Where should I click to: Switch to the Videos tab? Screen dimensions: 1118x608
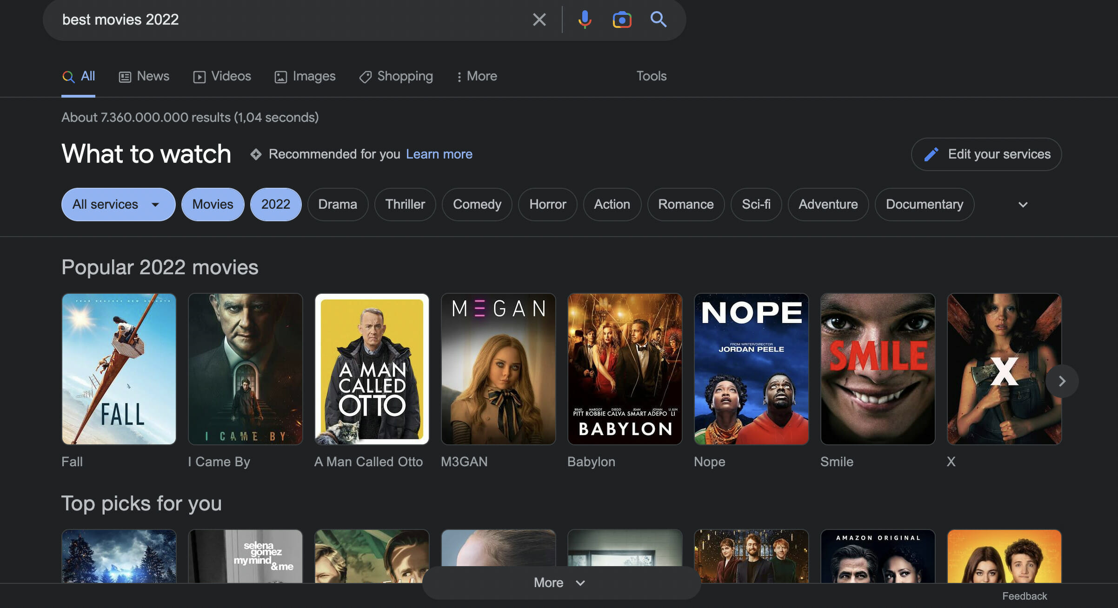click(x=222, y=76)
